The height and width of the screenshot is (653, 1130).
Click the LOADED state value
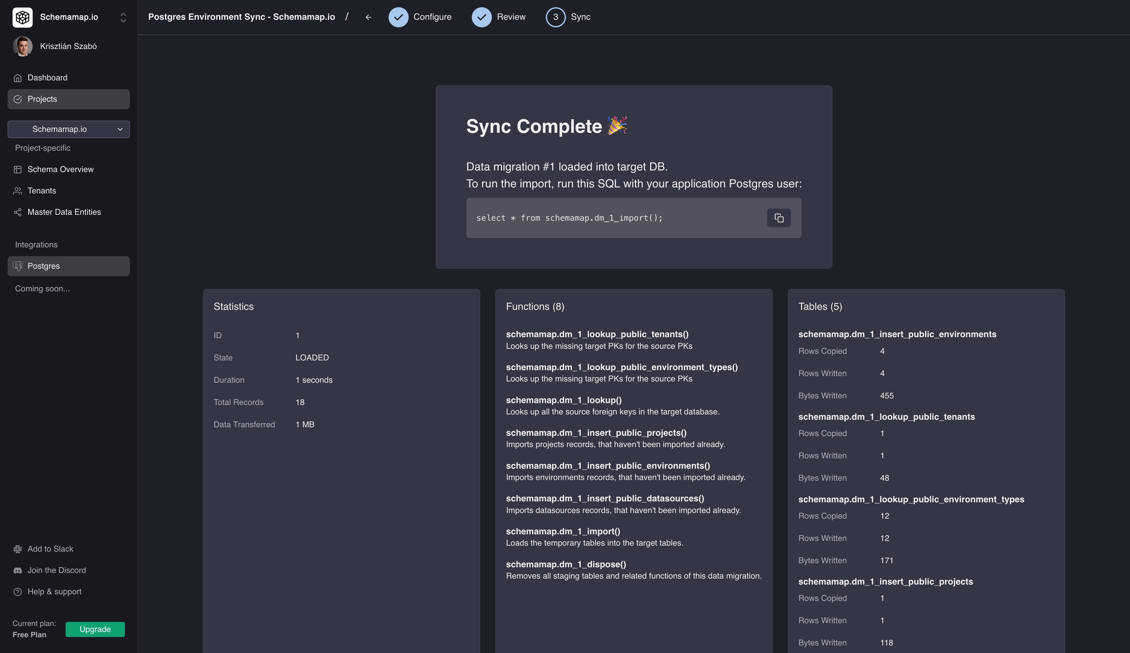pyautogui.click(x=312, y=358)
